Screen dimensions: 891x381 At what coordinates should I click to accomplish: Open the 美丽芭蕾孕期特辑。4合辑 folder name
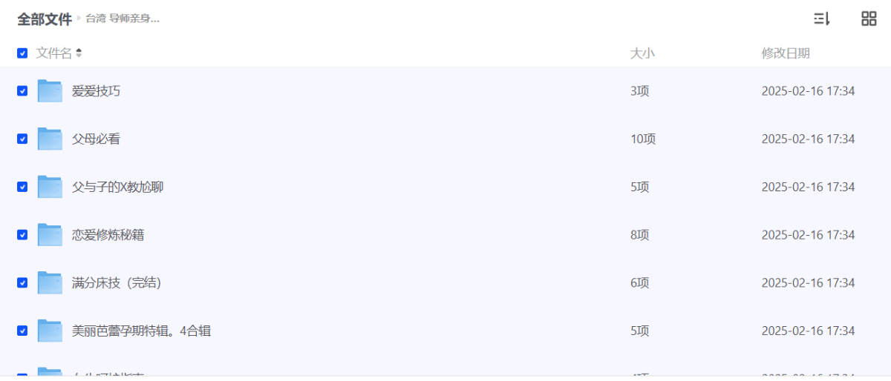pos(141,331)
